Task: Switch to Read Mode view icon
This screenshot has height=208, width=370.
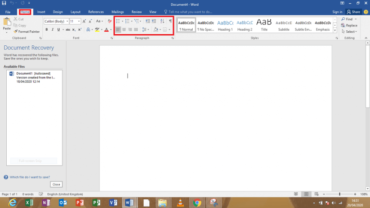Action: (x=296, y=194)
